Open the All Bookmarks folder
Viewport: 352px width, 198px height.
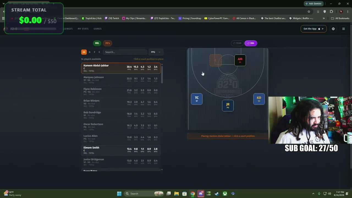(x=340, y=18)
